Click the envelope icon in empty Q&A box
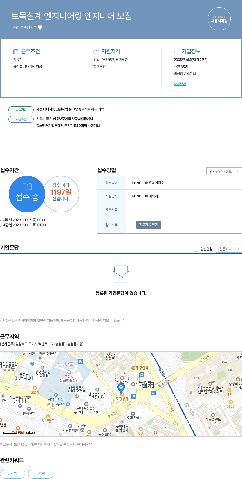This screenshot has width=242, height=479. (121, 274)
